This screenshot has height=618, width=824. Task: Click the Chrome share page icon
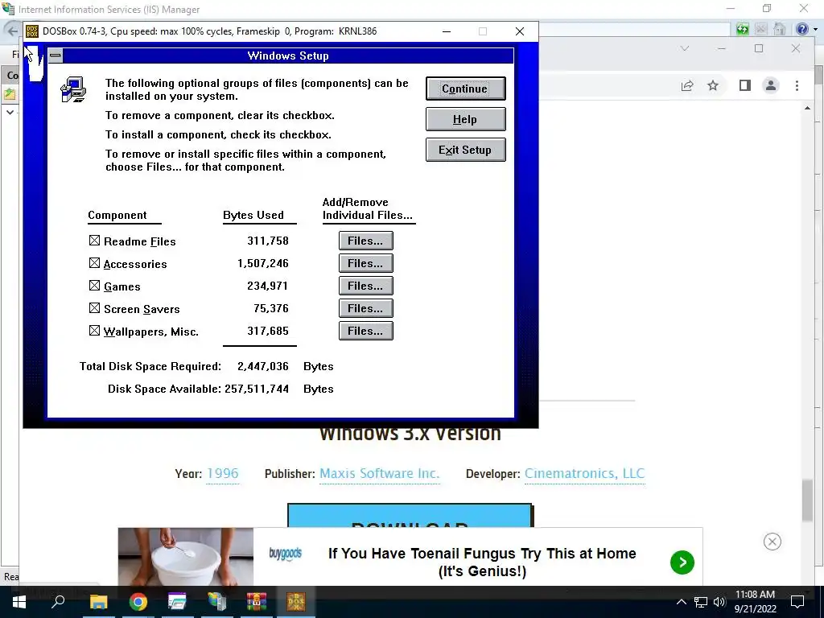point(687,85)
